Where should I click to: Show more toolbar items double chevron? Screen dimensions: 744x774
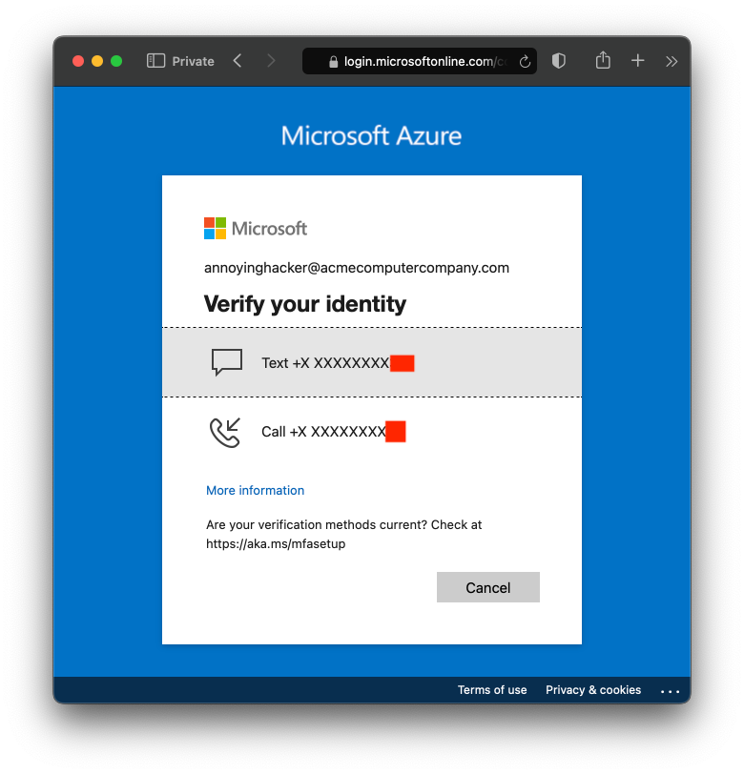click(671, 61)
